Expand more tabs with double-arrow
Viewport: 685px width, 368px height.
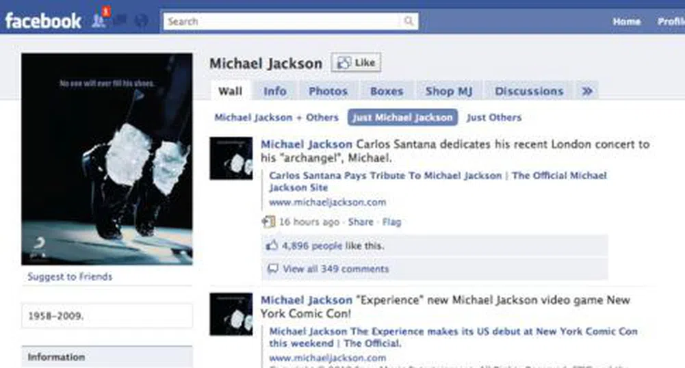(586, 91)
